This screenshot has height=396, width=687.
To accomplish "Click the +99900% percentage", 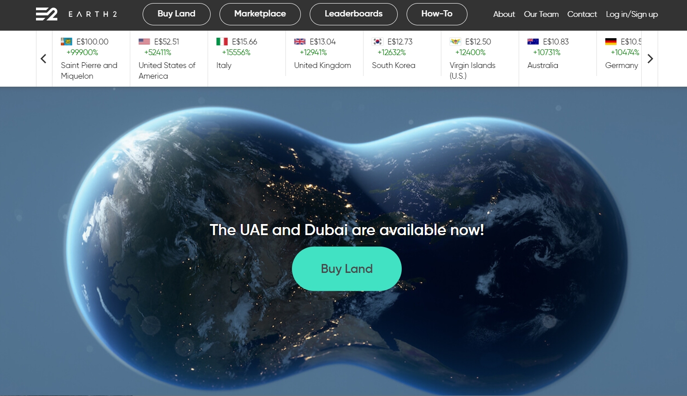I will click(x=82, y=52).
